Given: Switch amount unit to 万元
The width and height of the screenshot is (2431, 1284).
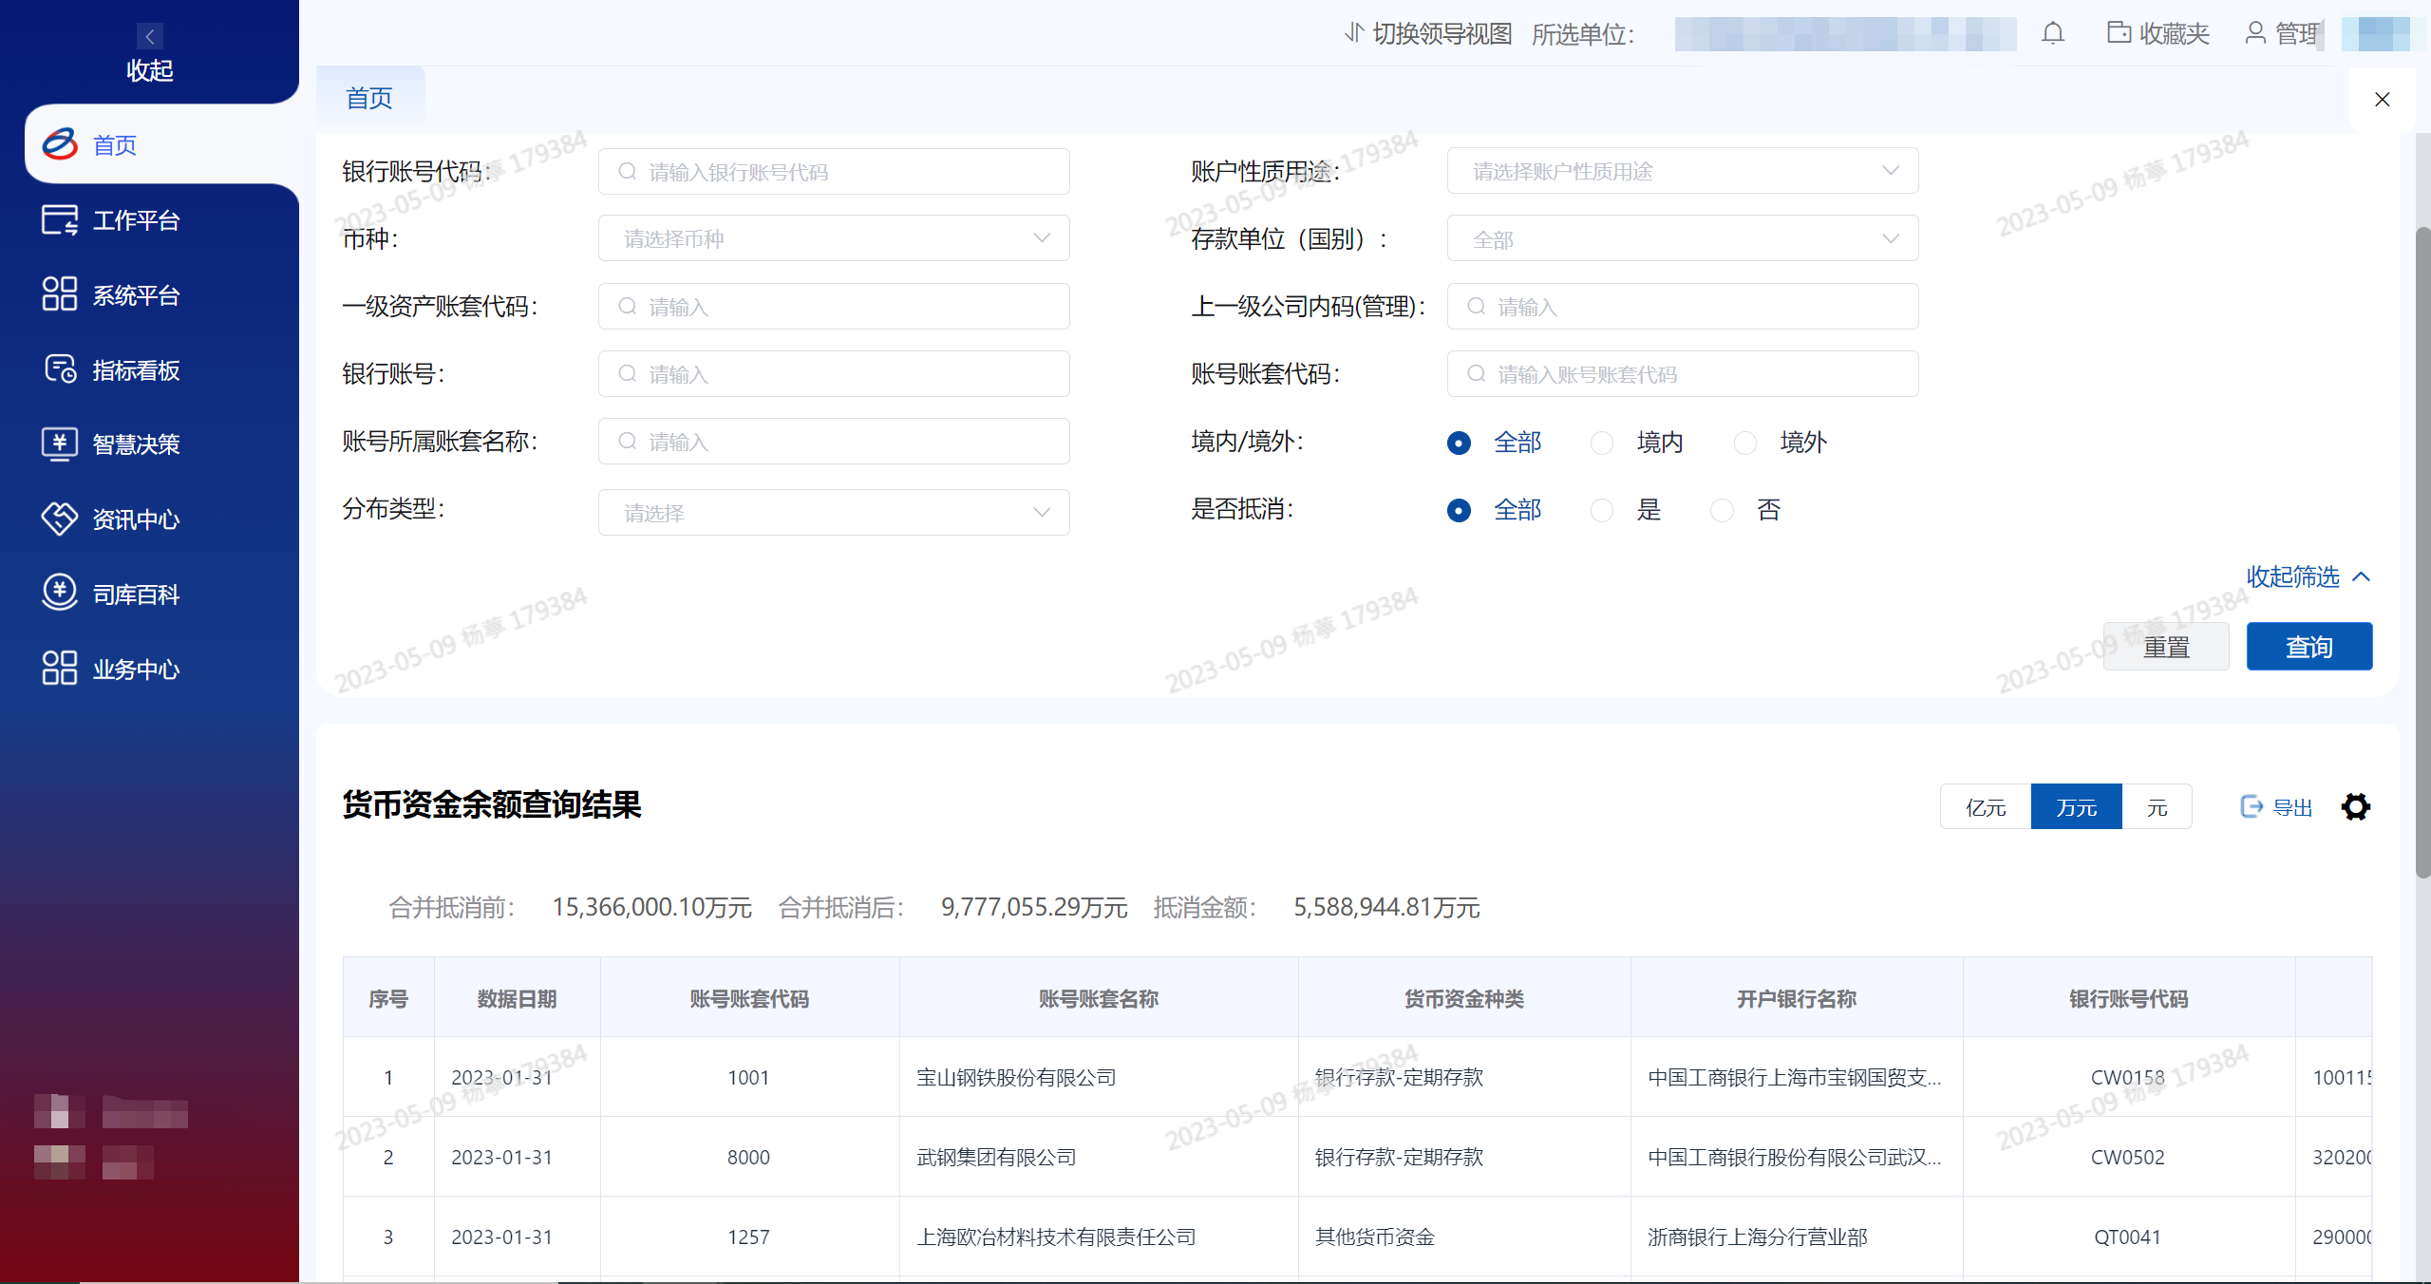Looking at the screenshot, I should [x=2077, y=806].
